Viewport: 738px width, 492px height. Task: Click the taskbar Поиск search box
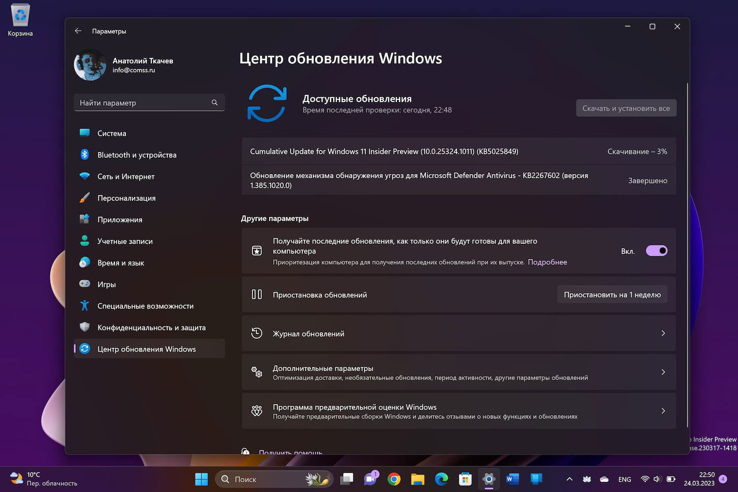(274, 479)
